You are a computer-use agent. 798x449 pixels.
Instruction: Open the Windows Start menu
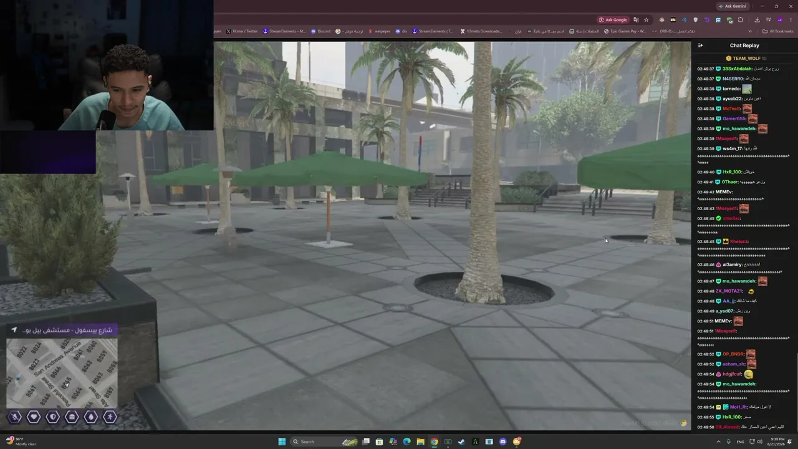(282, 442)
